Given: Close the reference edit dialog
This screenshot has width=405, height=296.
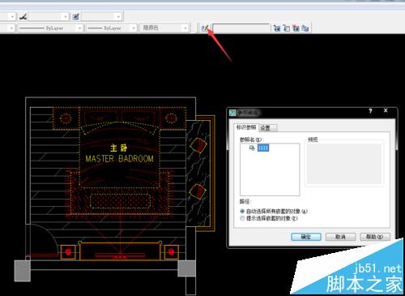Looking at the screenshot, I should coord(386,110).
